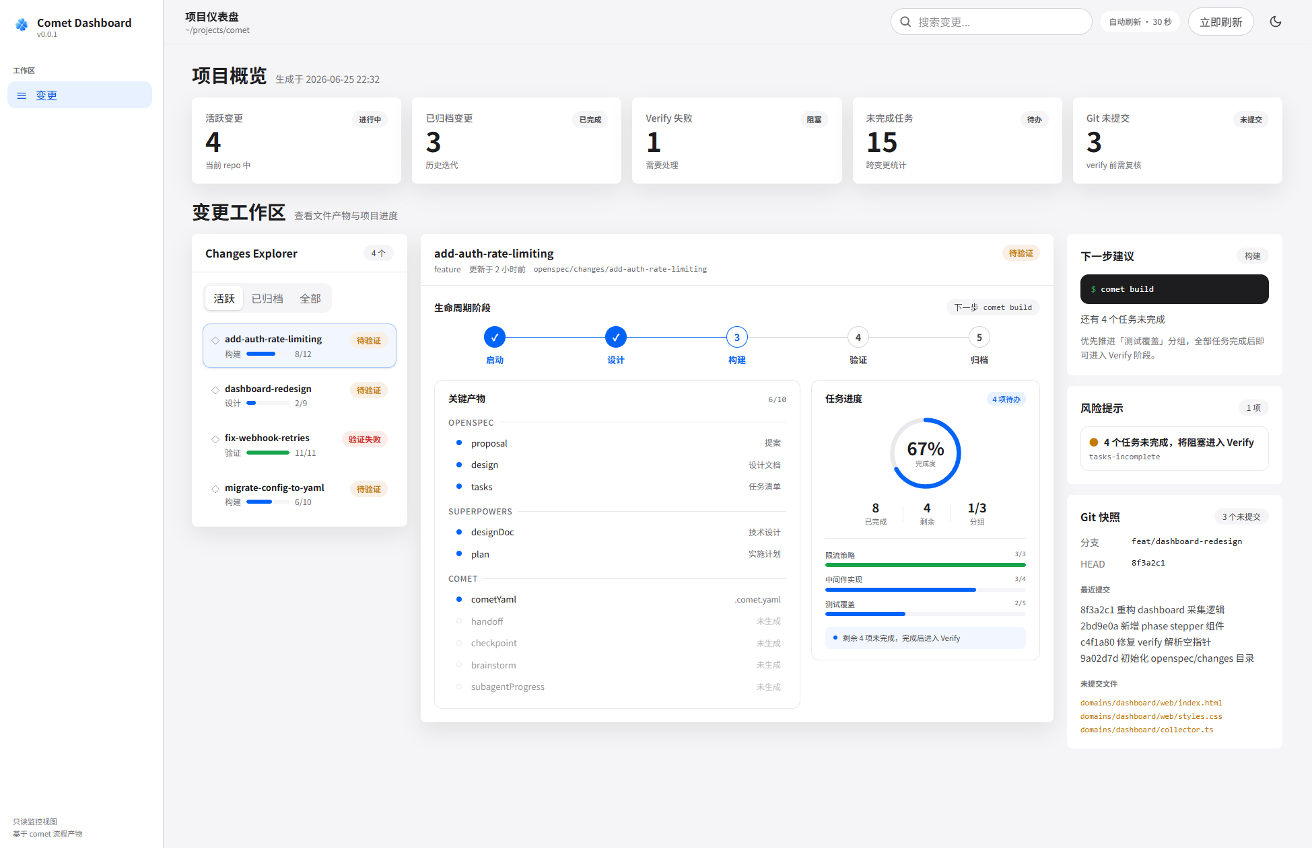This screenshot has height=848, width=1312.
Task: Open the Git 未提交 summary card
Action: pyautogui.click(x=1177, y=141)
